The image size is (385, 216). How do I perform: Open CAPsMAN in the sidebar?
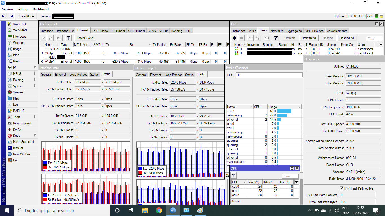[20, 30]
